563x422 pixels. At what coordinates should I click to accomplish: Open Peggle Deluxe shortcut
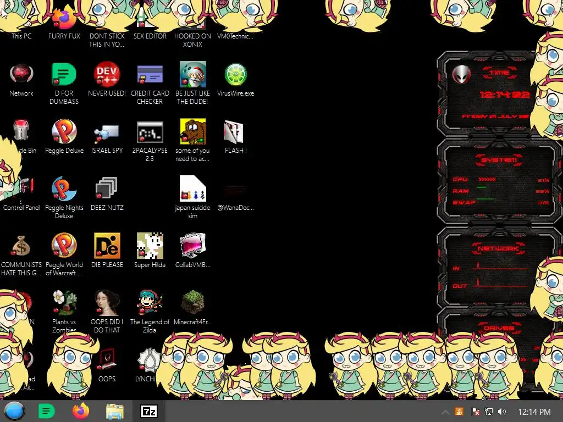[64, 131]
